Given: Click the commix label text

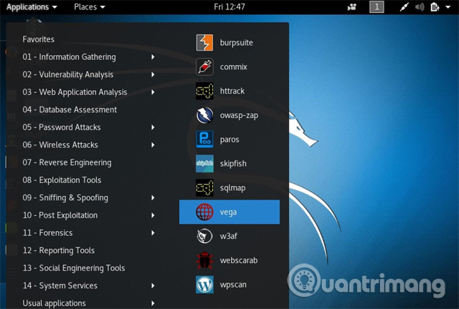Looking at the screenshot, I should click(x=233, y=67).
